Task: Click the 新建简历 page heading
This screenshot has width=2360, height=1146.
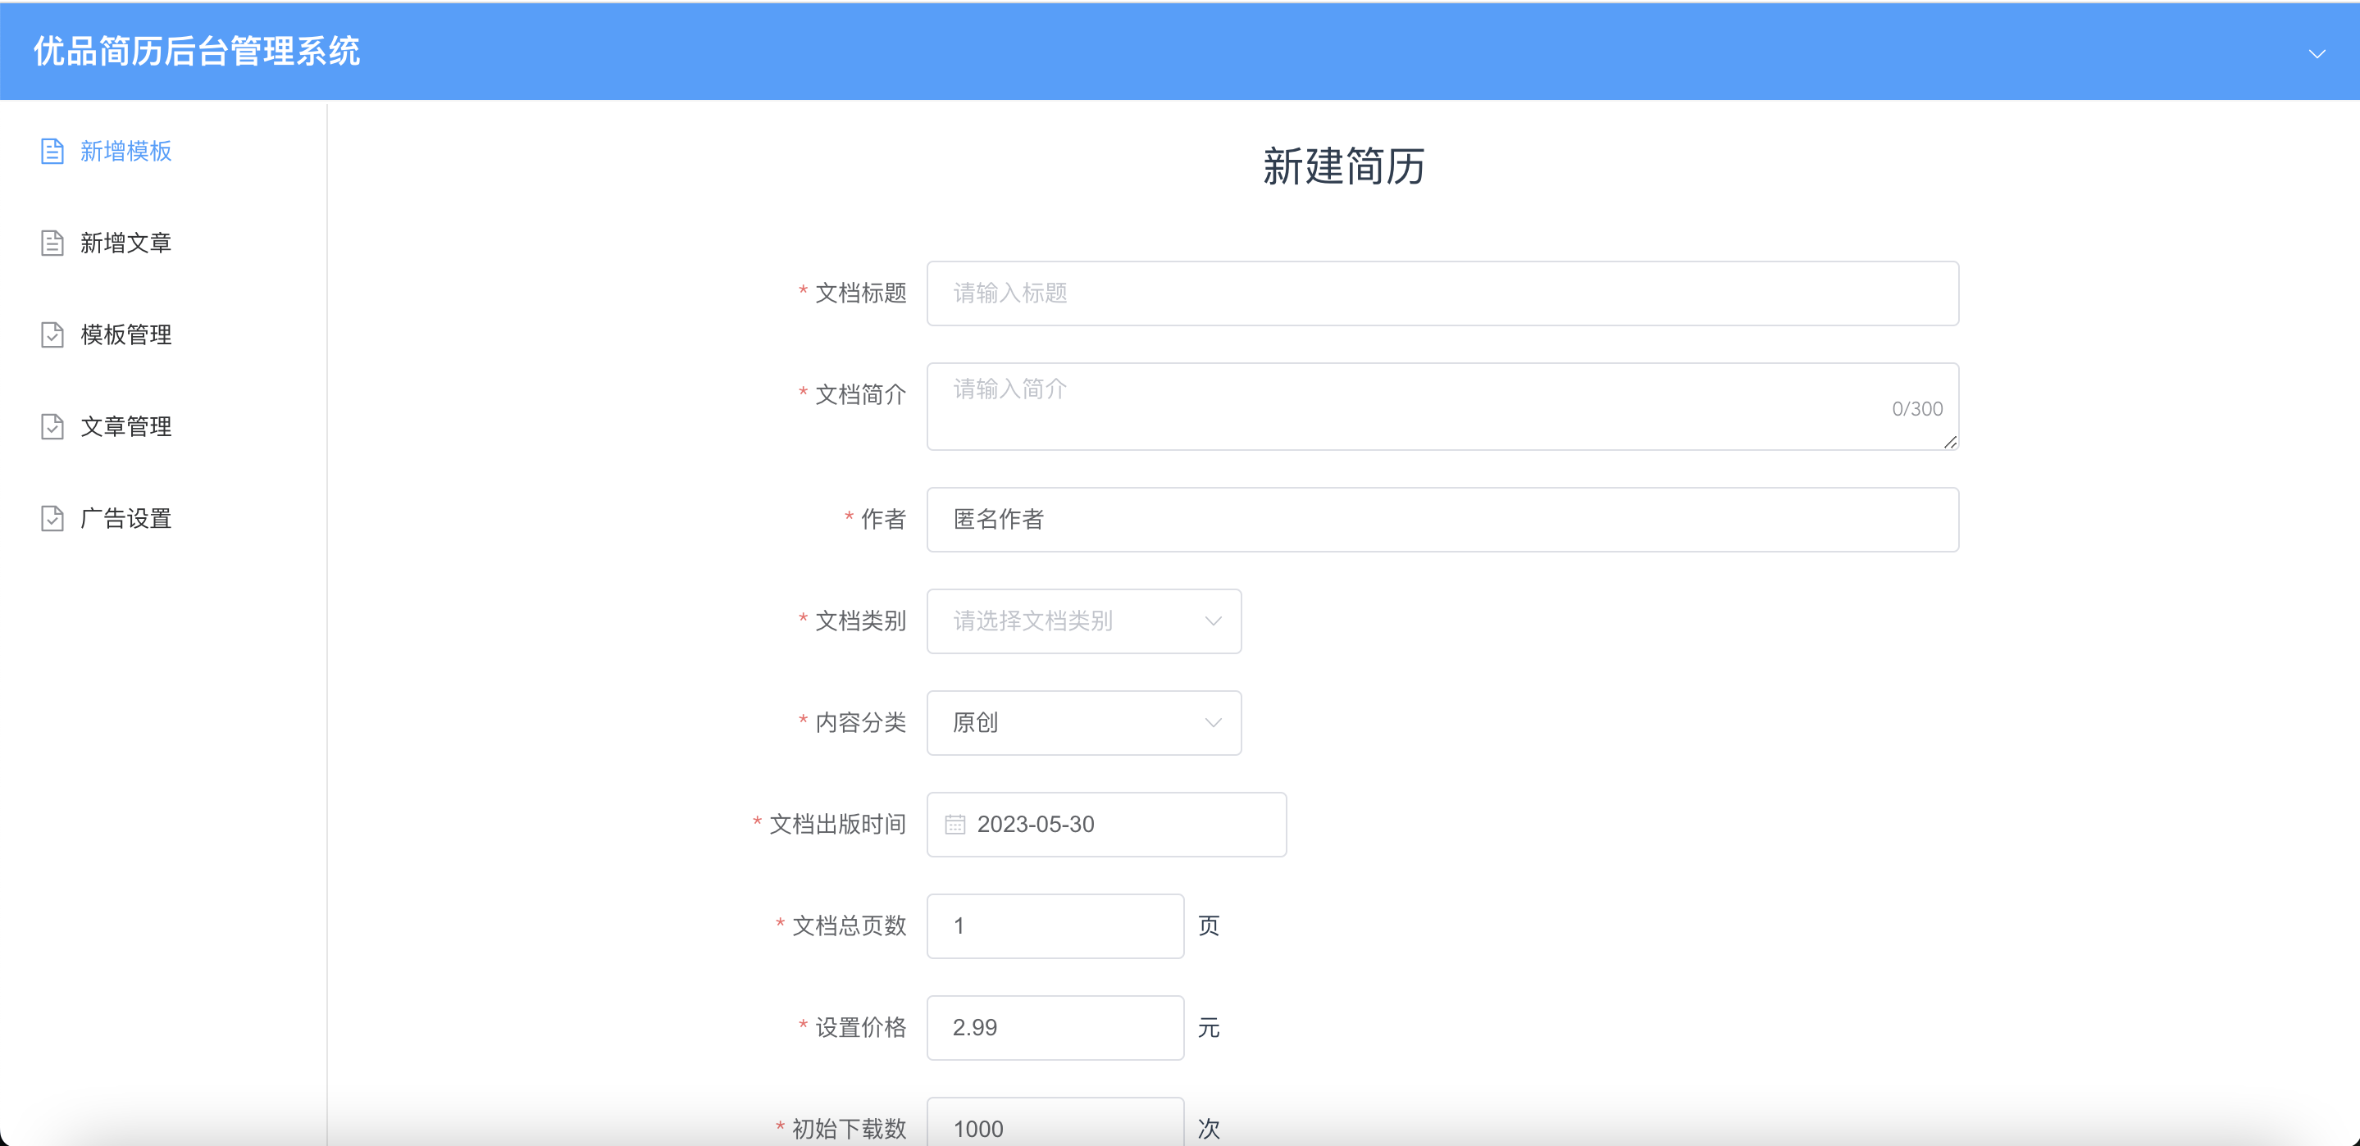Action: (x=1343, y=166)
